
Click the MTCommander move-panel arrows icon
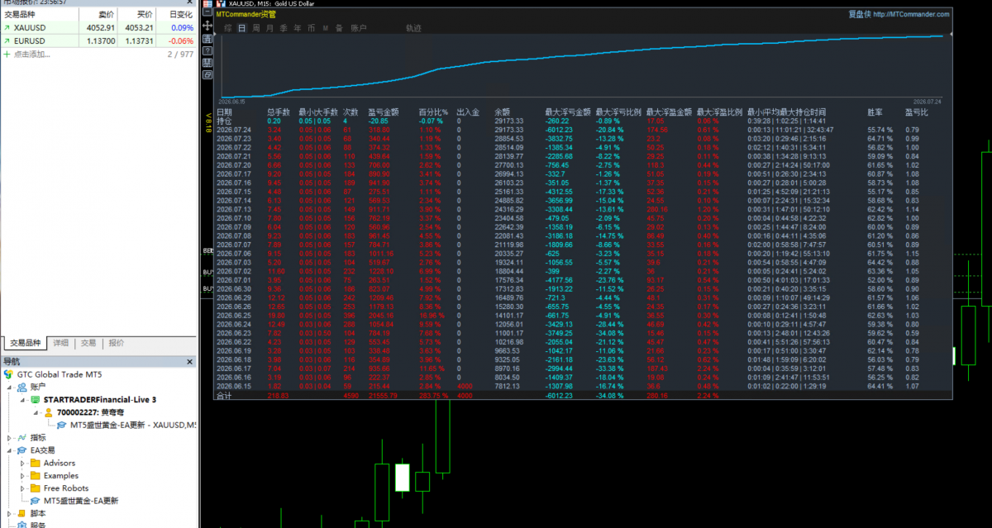(207, 26)
